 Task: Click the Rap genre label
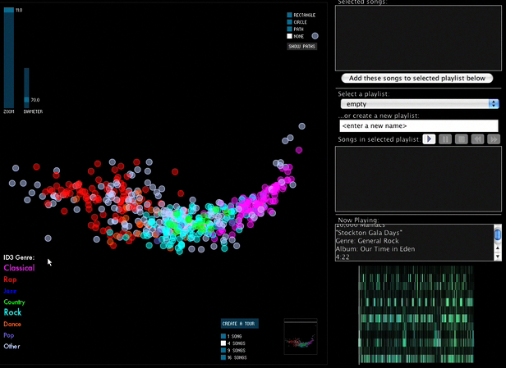click(x=10, y=279)
